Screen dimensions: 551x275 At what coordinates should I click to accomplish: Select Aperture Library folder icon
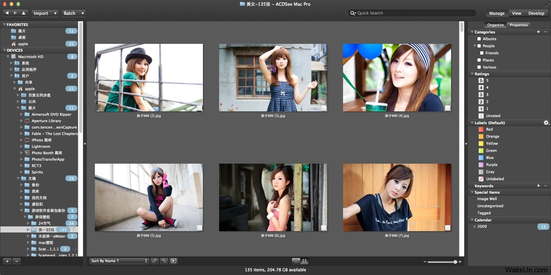27,121
